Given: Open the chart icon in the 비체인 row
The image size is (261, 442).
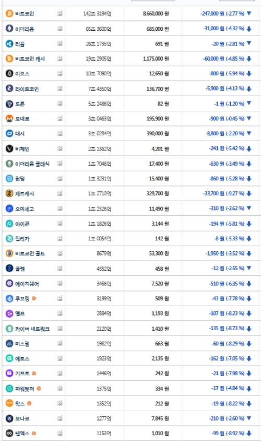Looking at the screenshot, I should pos(60,148).
